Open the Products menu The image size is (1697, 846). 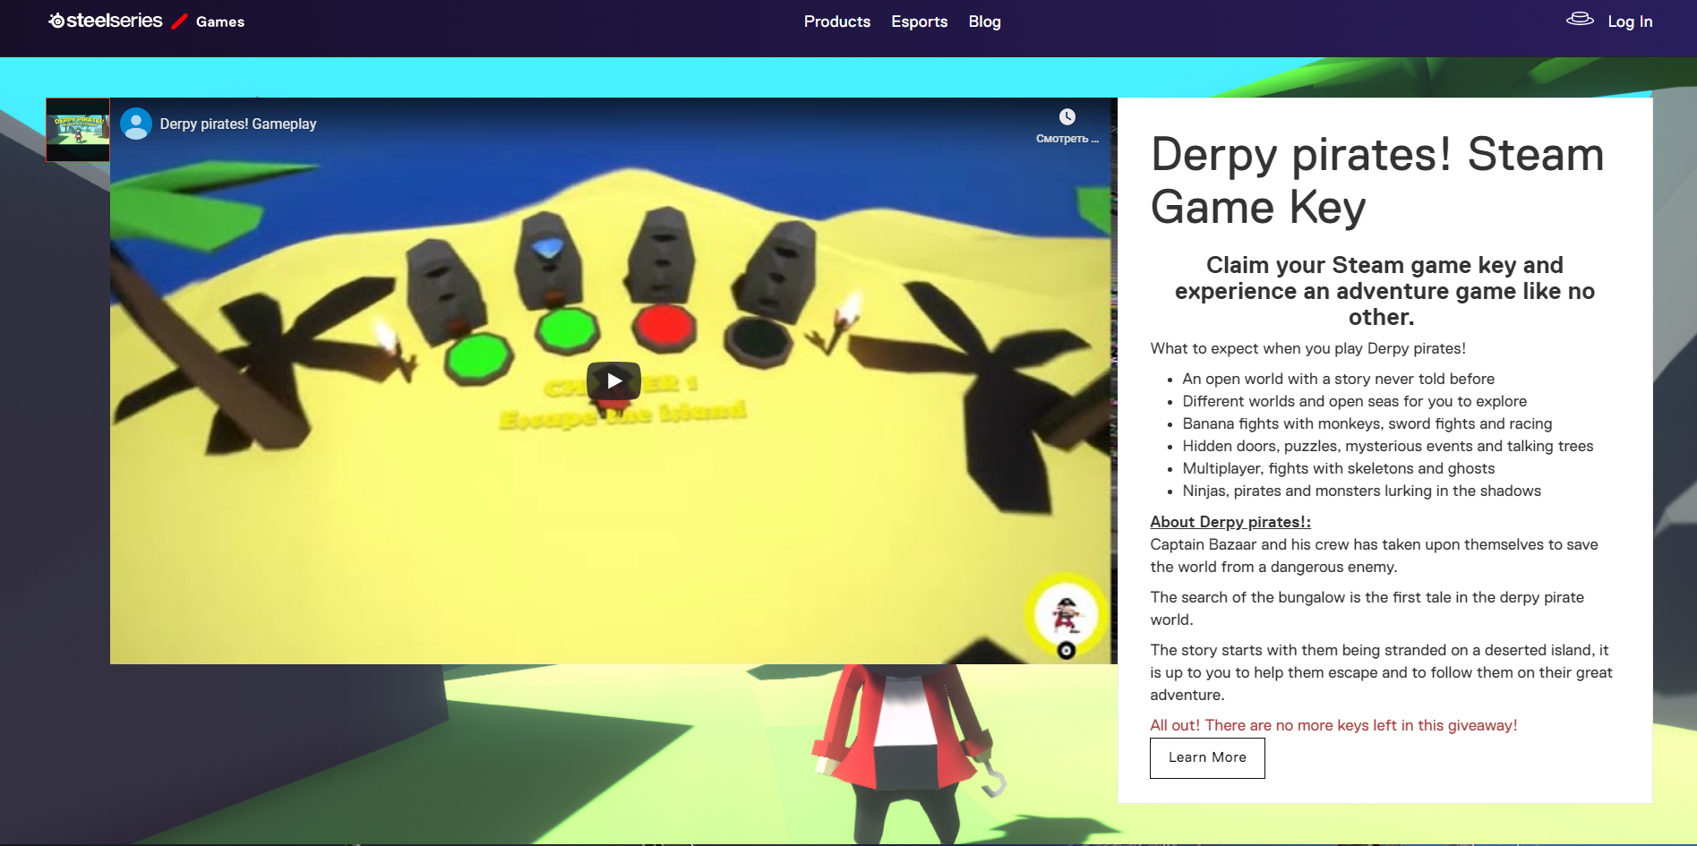coord(836,21)
